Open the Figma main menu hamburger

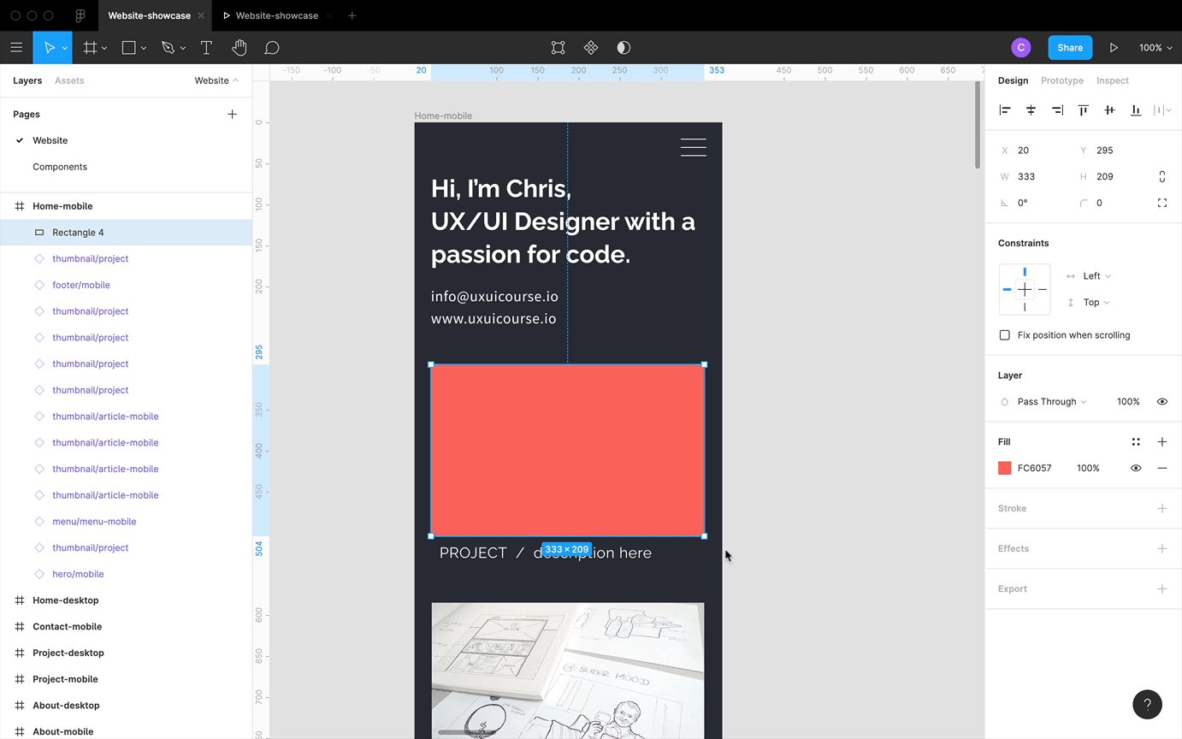[16, 48]
